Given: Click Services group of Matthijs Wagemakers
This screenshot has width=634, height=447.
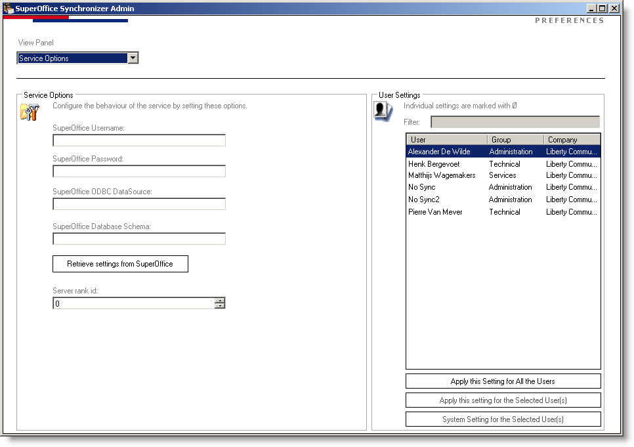Looking at the screenshot, I should pos(503,175).
